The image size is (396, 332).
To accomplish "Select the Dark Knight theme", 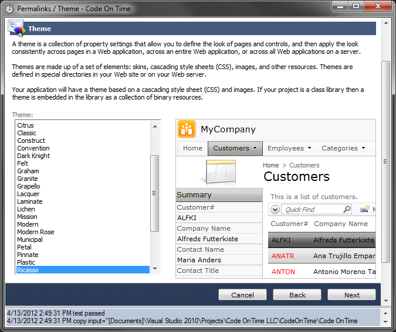I will 33,156.
